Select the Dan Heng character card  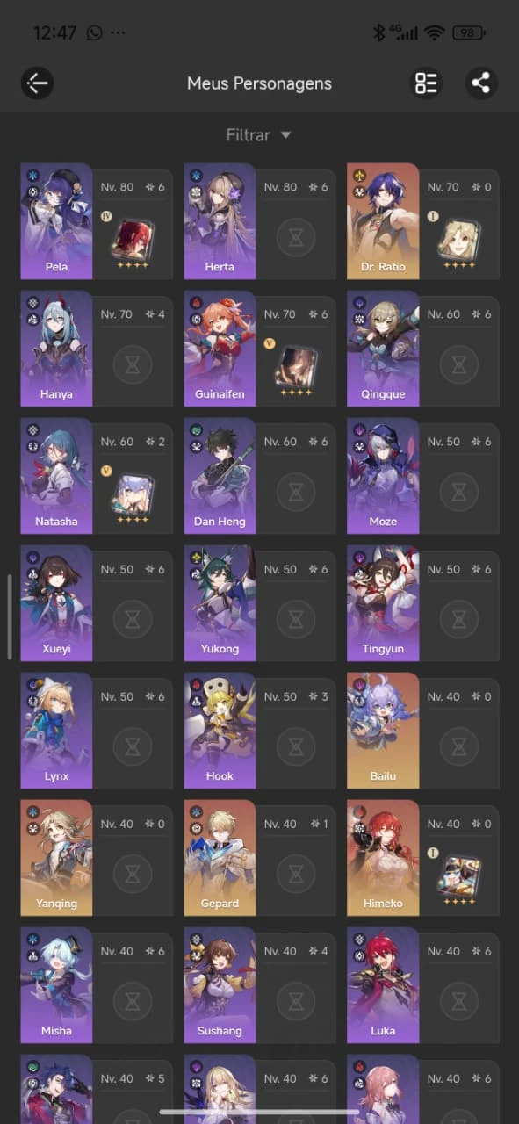(259, 476)
